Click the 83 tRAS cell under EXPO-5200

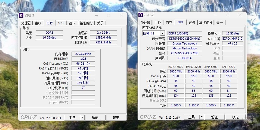point(194,91)
